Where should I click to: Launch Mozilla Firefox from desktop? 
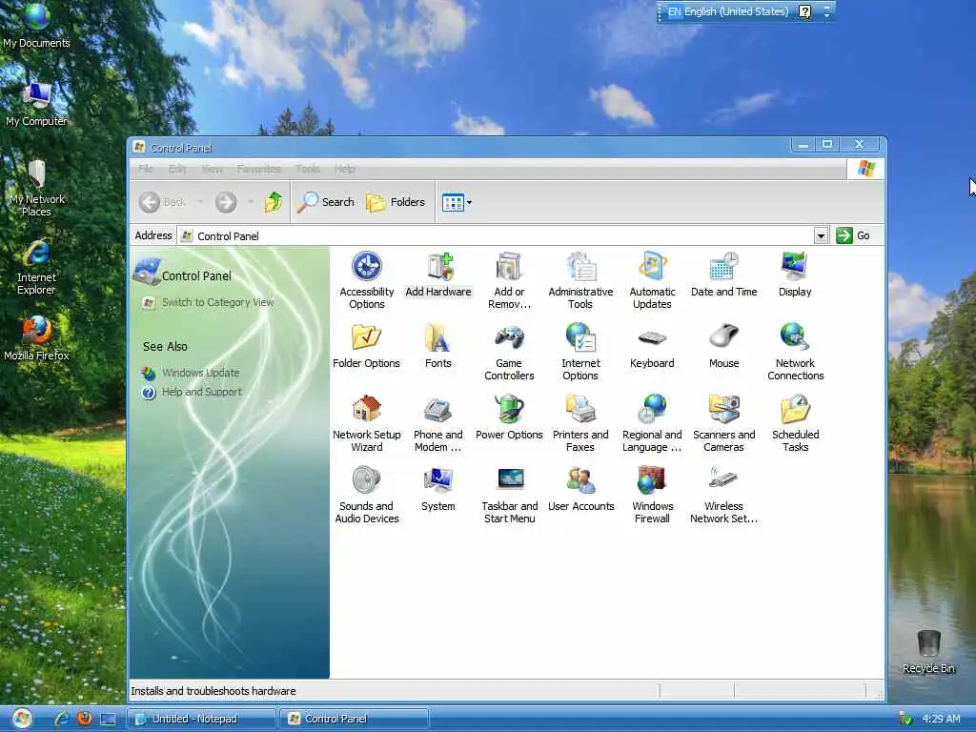(36, 338)
